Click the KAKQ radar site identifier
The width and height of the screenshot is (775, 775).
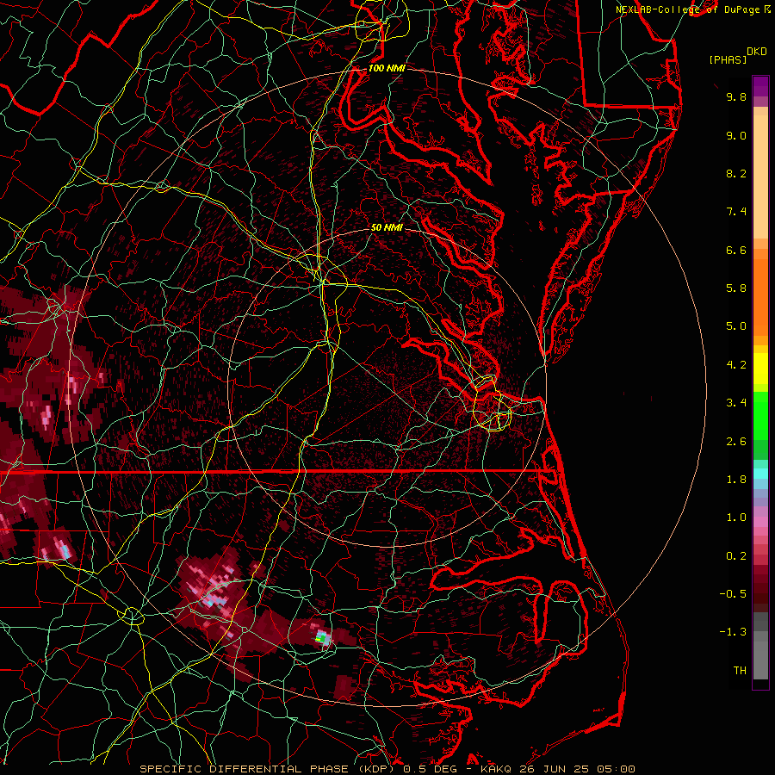click(x=496, y=769)
